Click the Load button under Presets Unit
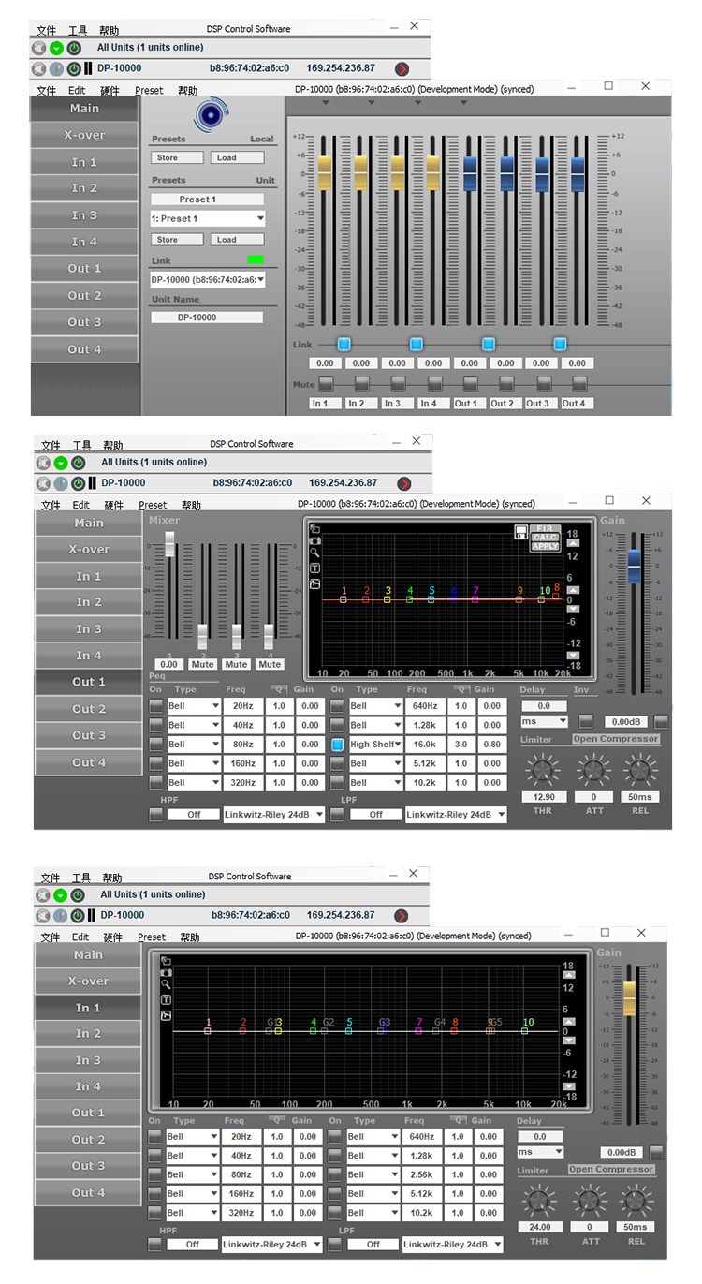The width and height of the screenshot is (702, 1284). 237,240
